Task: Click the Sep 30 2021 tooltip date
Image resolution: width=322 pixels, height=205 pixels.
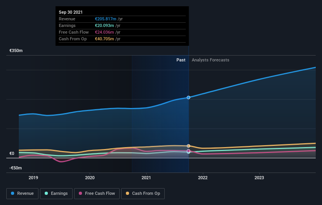Action: point(71,12)
